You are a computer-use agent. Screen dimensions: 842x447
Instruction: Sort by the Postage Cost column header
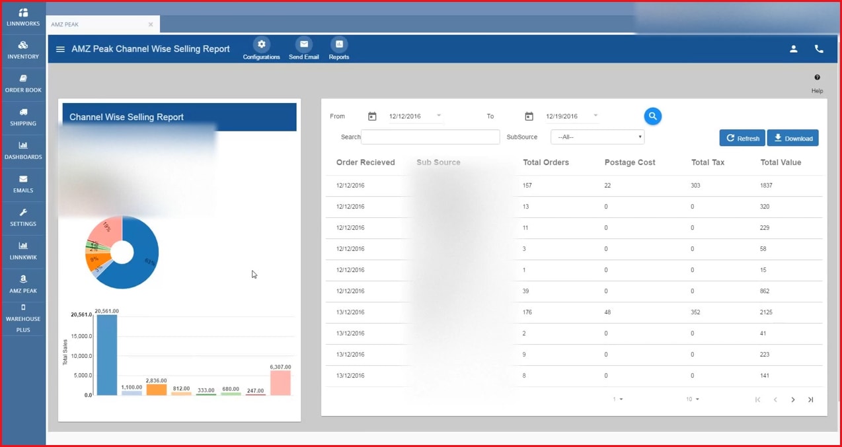coord(630,162)
